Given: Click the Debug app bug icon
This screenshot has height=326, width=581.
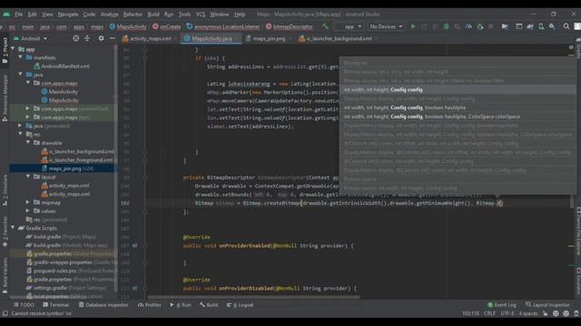Looking at the screenshot, I should [446, 26].
